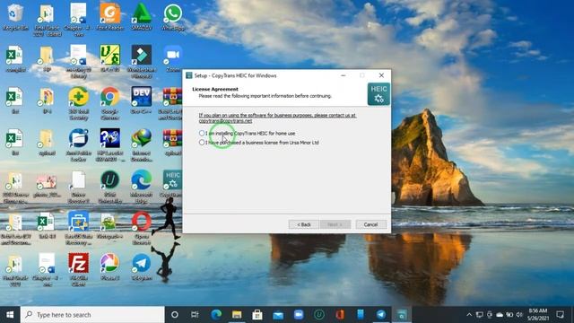This screenshot has height=323, width=574.
Task: Go back with the Back button
Action: tap(303, 224)
